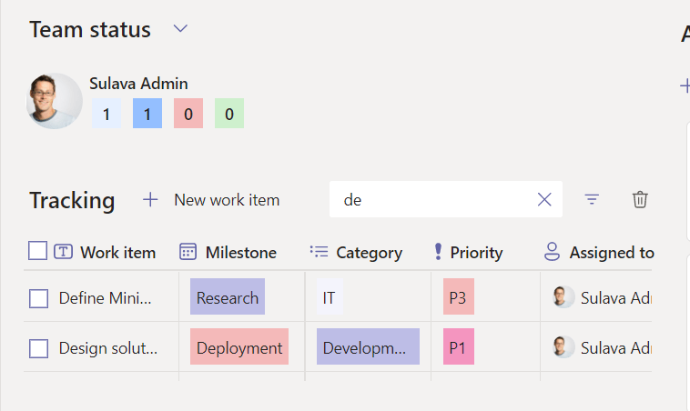The height and width of the screenshot is (411, 690).
Task: Click the filter icon next to search
Action: [592, 199]
